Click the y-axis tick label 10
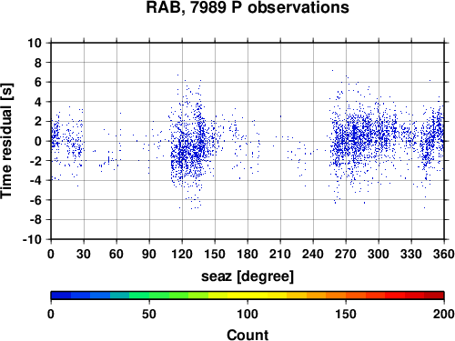 coord(35,43)
